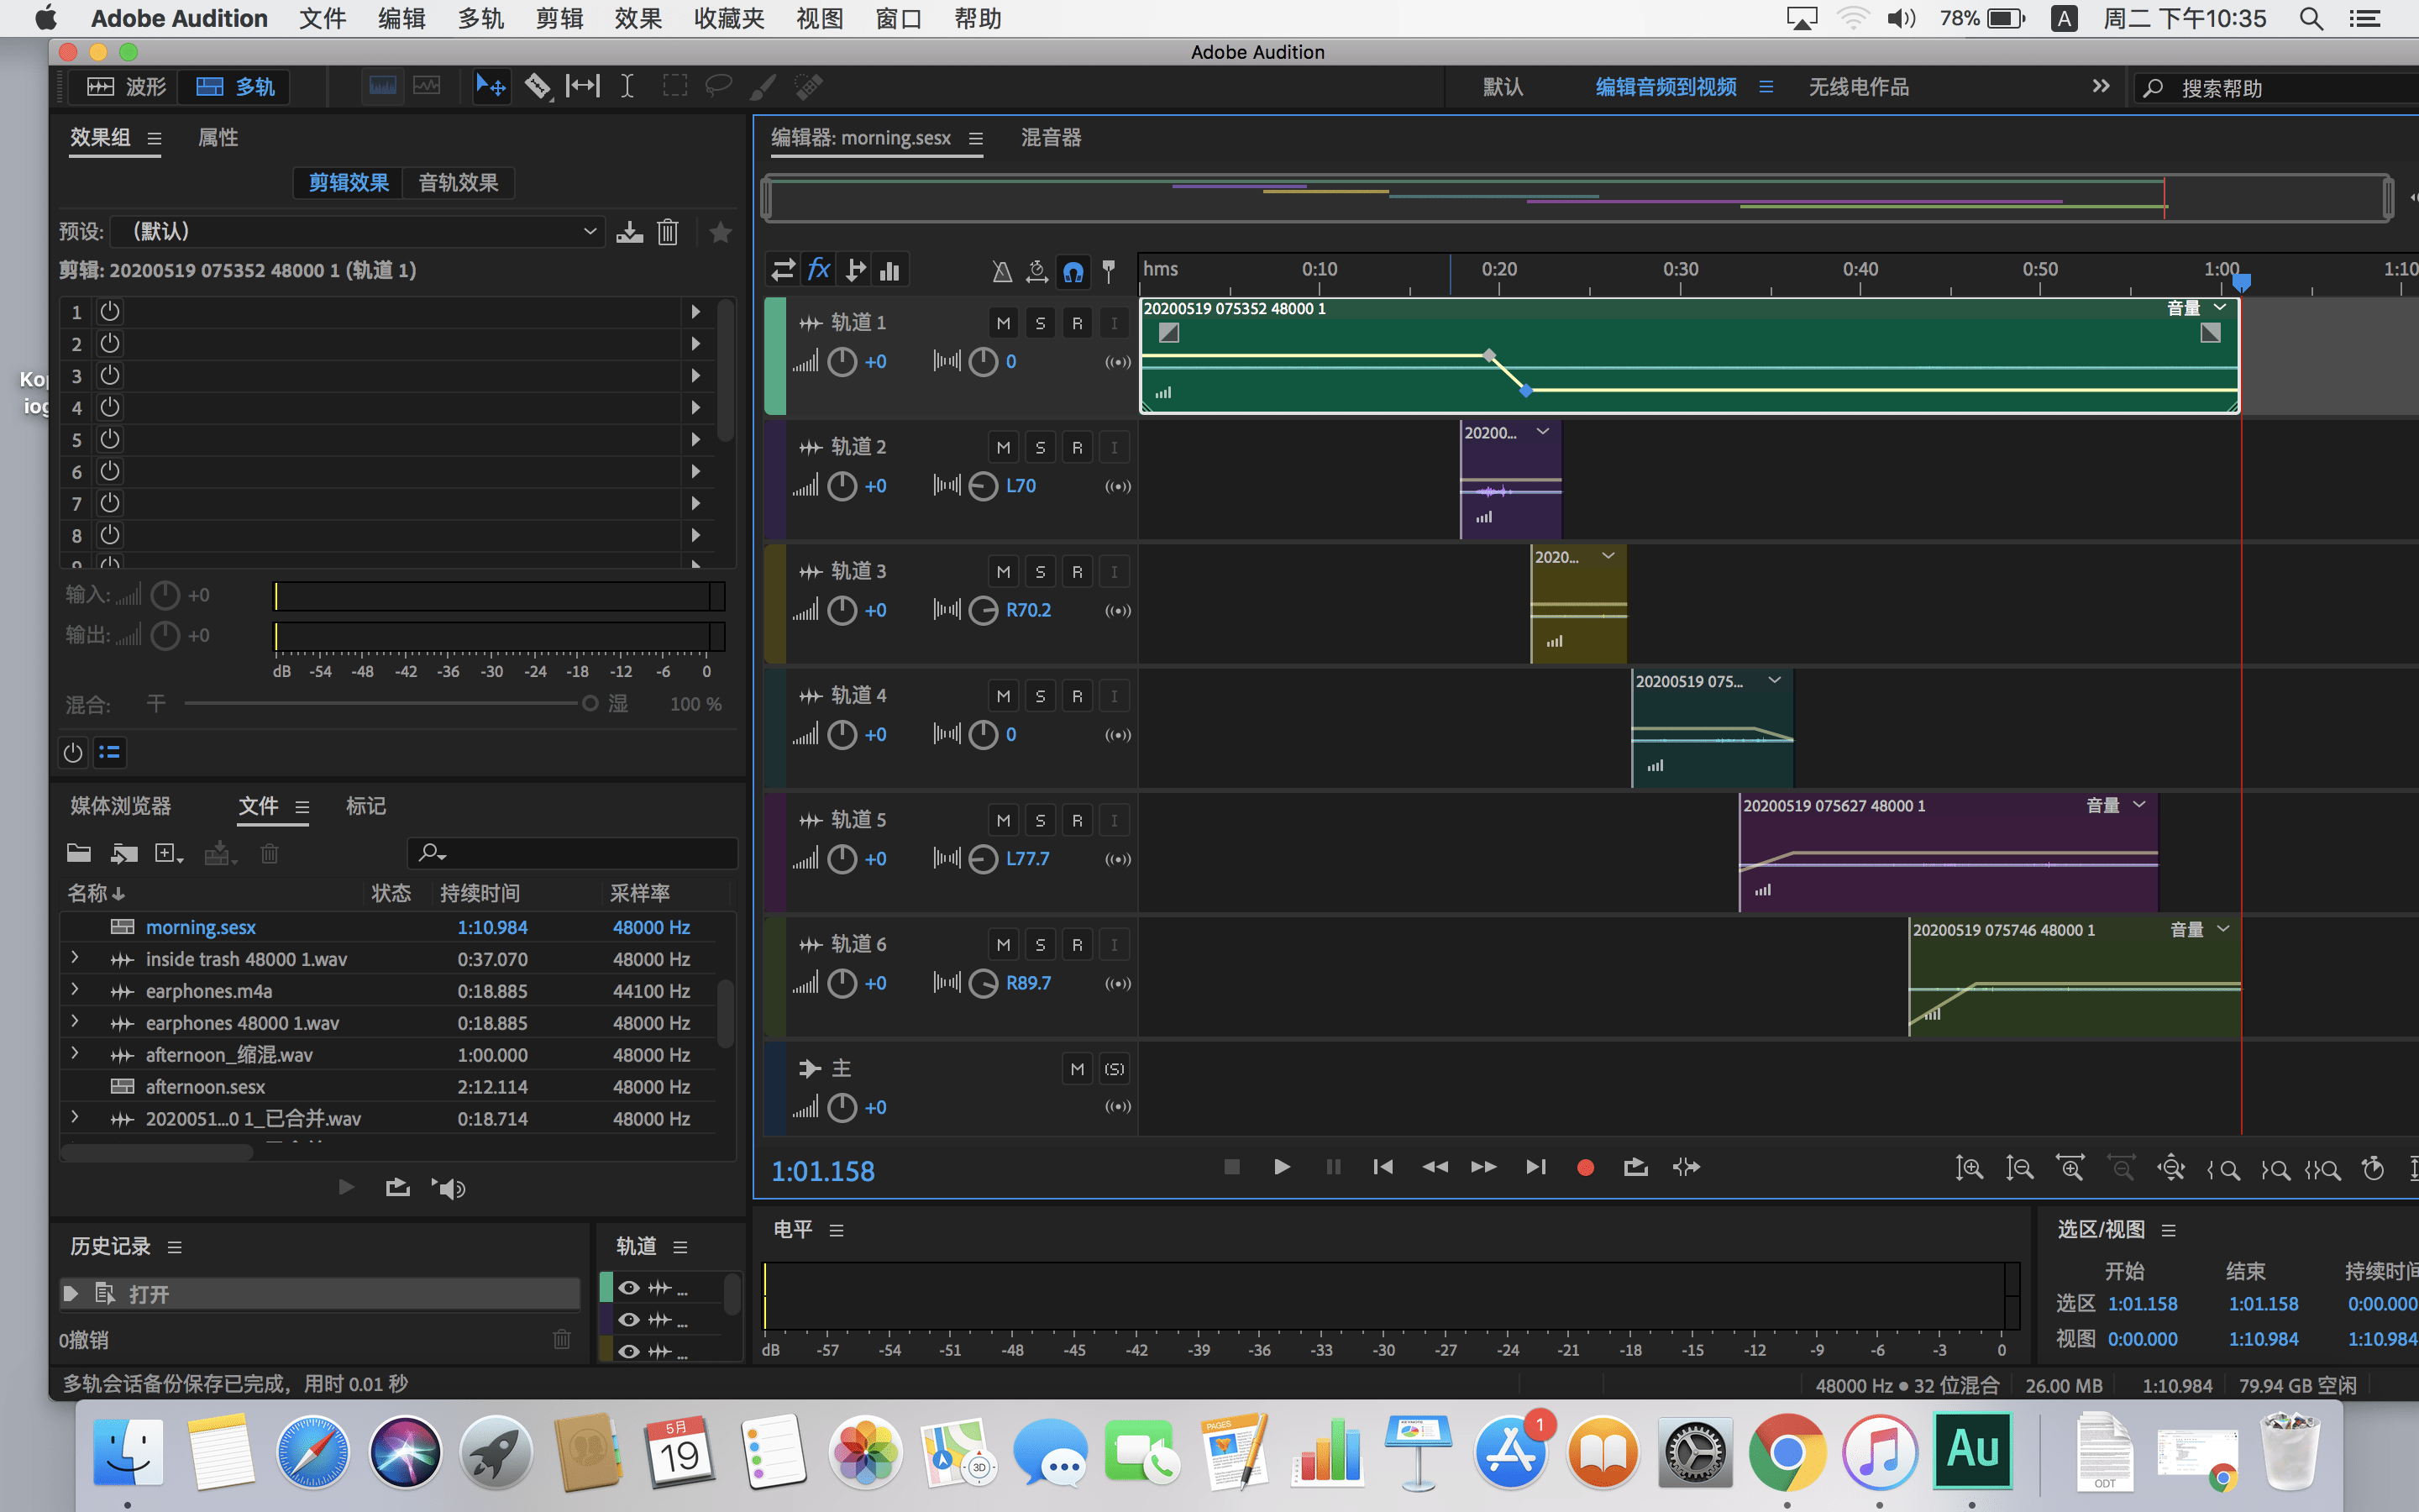
Task: Click the new file icon
Action: [169, 853]
